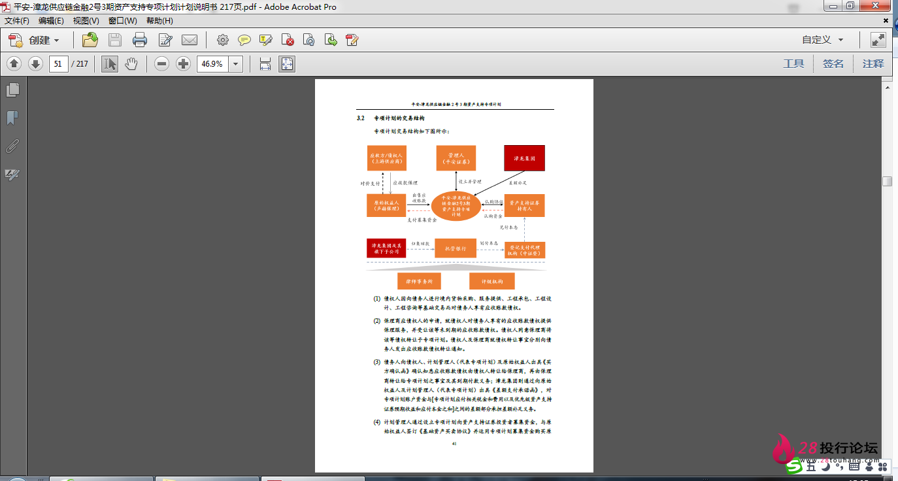Image resolution: width=898 pixels, height=481 pixels.
Task: Select the Hand pan tool
Action: 131,64
